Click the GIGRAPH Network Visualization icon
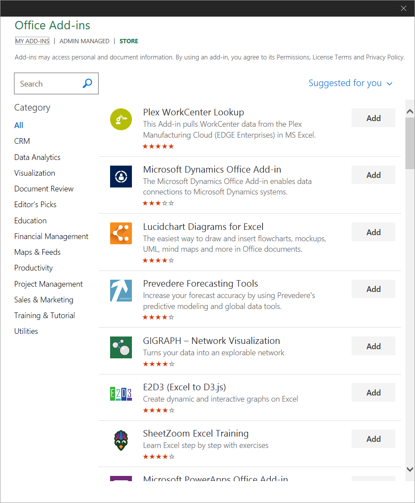Screen dimensions: 415x503 121,347
